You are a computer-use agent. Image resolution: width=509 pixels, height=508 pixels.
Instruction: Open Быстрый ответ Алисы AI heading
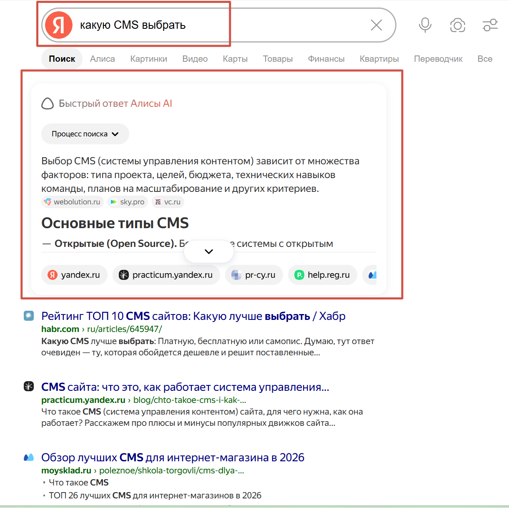click(x=115, y=103)
